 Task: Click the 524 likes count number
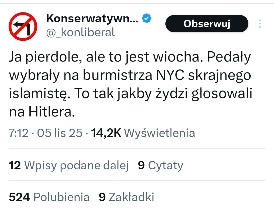(20, 197)
